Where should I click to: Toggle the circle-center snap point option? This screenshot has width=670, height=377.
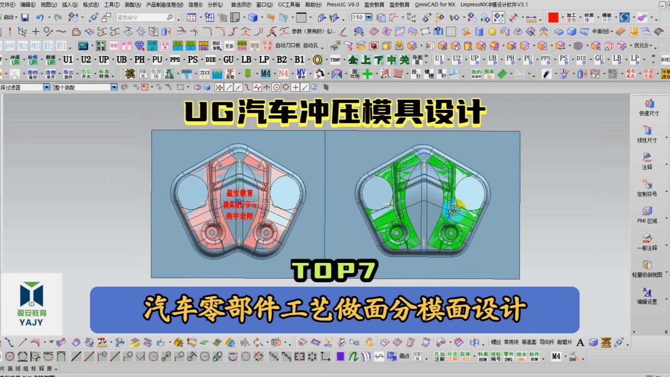pos(276,87)
